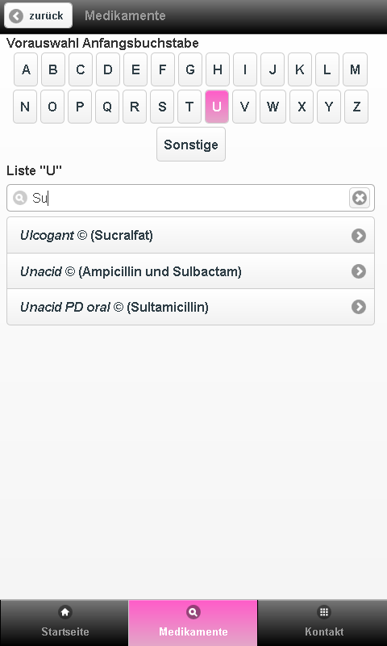
Task: Select letter A filter button
Action: click(26, 69)
